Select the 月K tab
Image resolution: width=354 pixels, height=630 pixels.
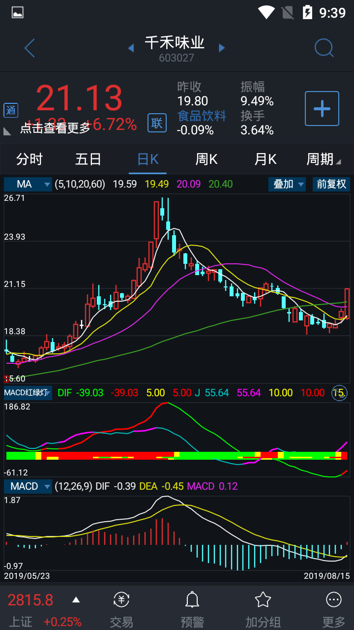click(x=265, y=159)
